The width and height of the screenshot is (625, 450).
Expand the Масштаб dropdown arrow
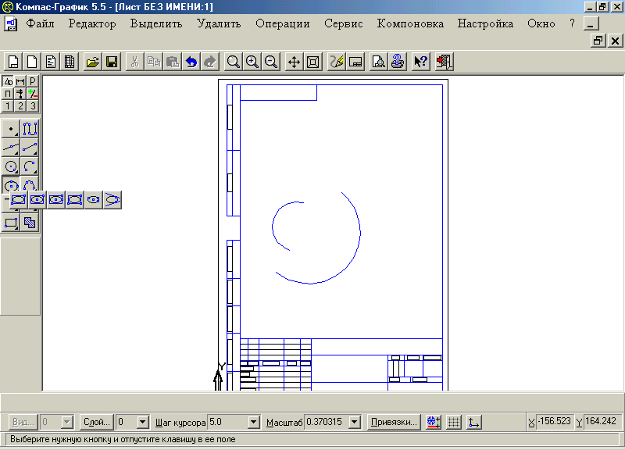(x=355, y=422)
